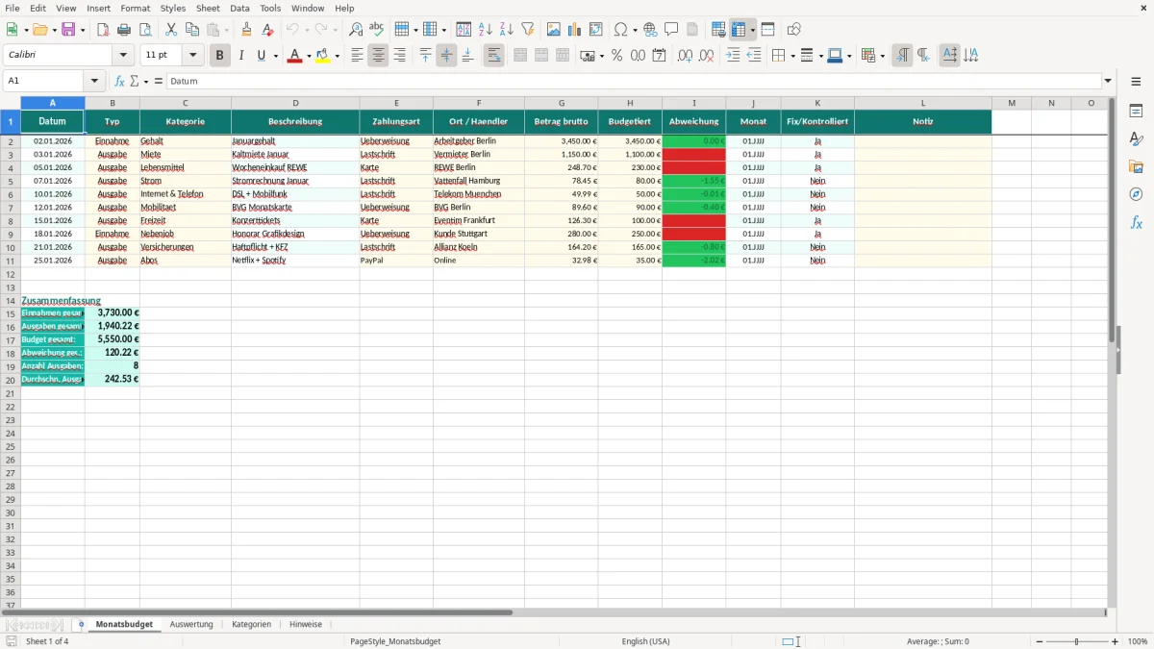Open Conditional Formatting dropdown arrow
1154x649 pixels.
882,56
